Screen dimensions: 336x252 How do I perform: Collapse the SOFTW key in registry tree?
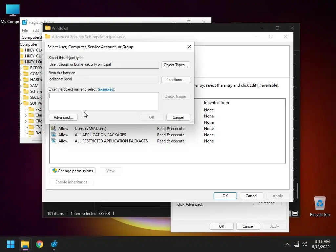pos(21,103)
